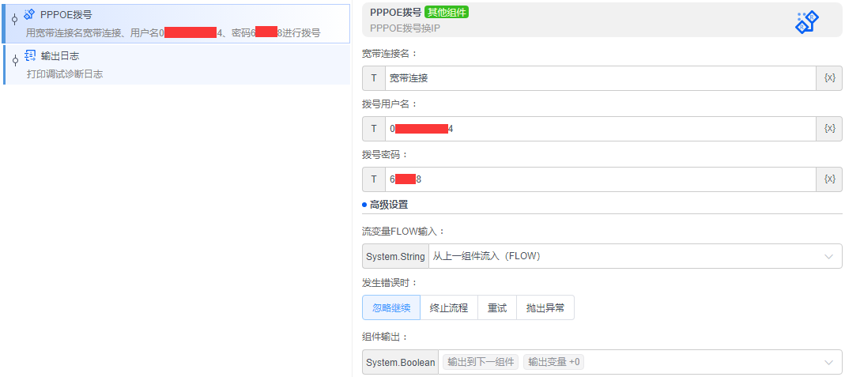Select the PPPOE拨号 step in flow list
Image resolution: width=845 pixels, height=377 pixels.
tap(176, 24)
